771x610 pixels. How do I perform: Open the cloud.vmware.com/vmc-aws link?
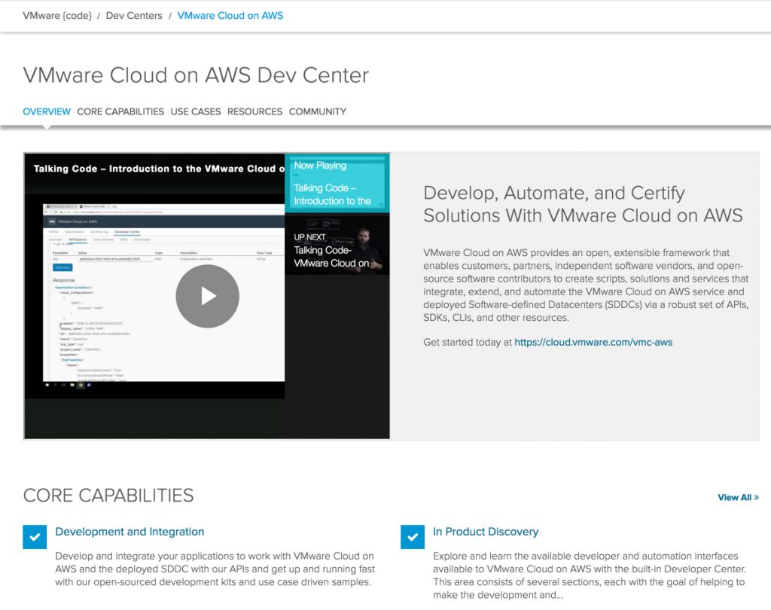click(593, 342)
